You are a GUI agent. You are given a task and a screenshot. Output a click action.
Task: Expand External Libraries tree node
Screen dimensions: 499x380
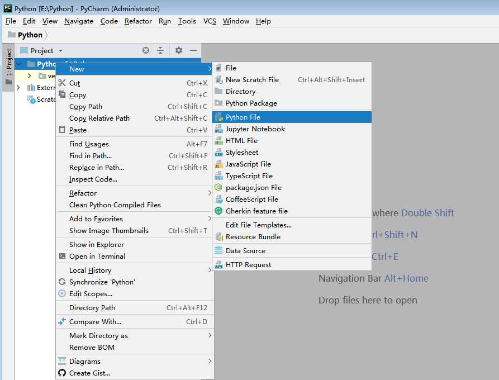coord(18,87)
